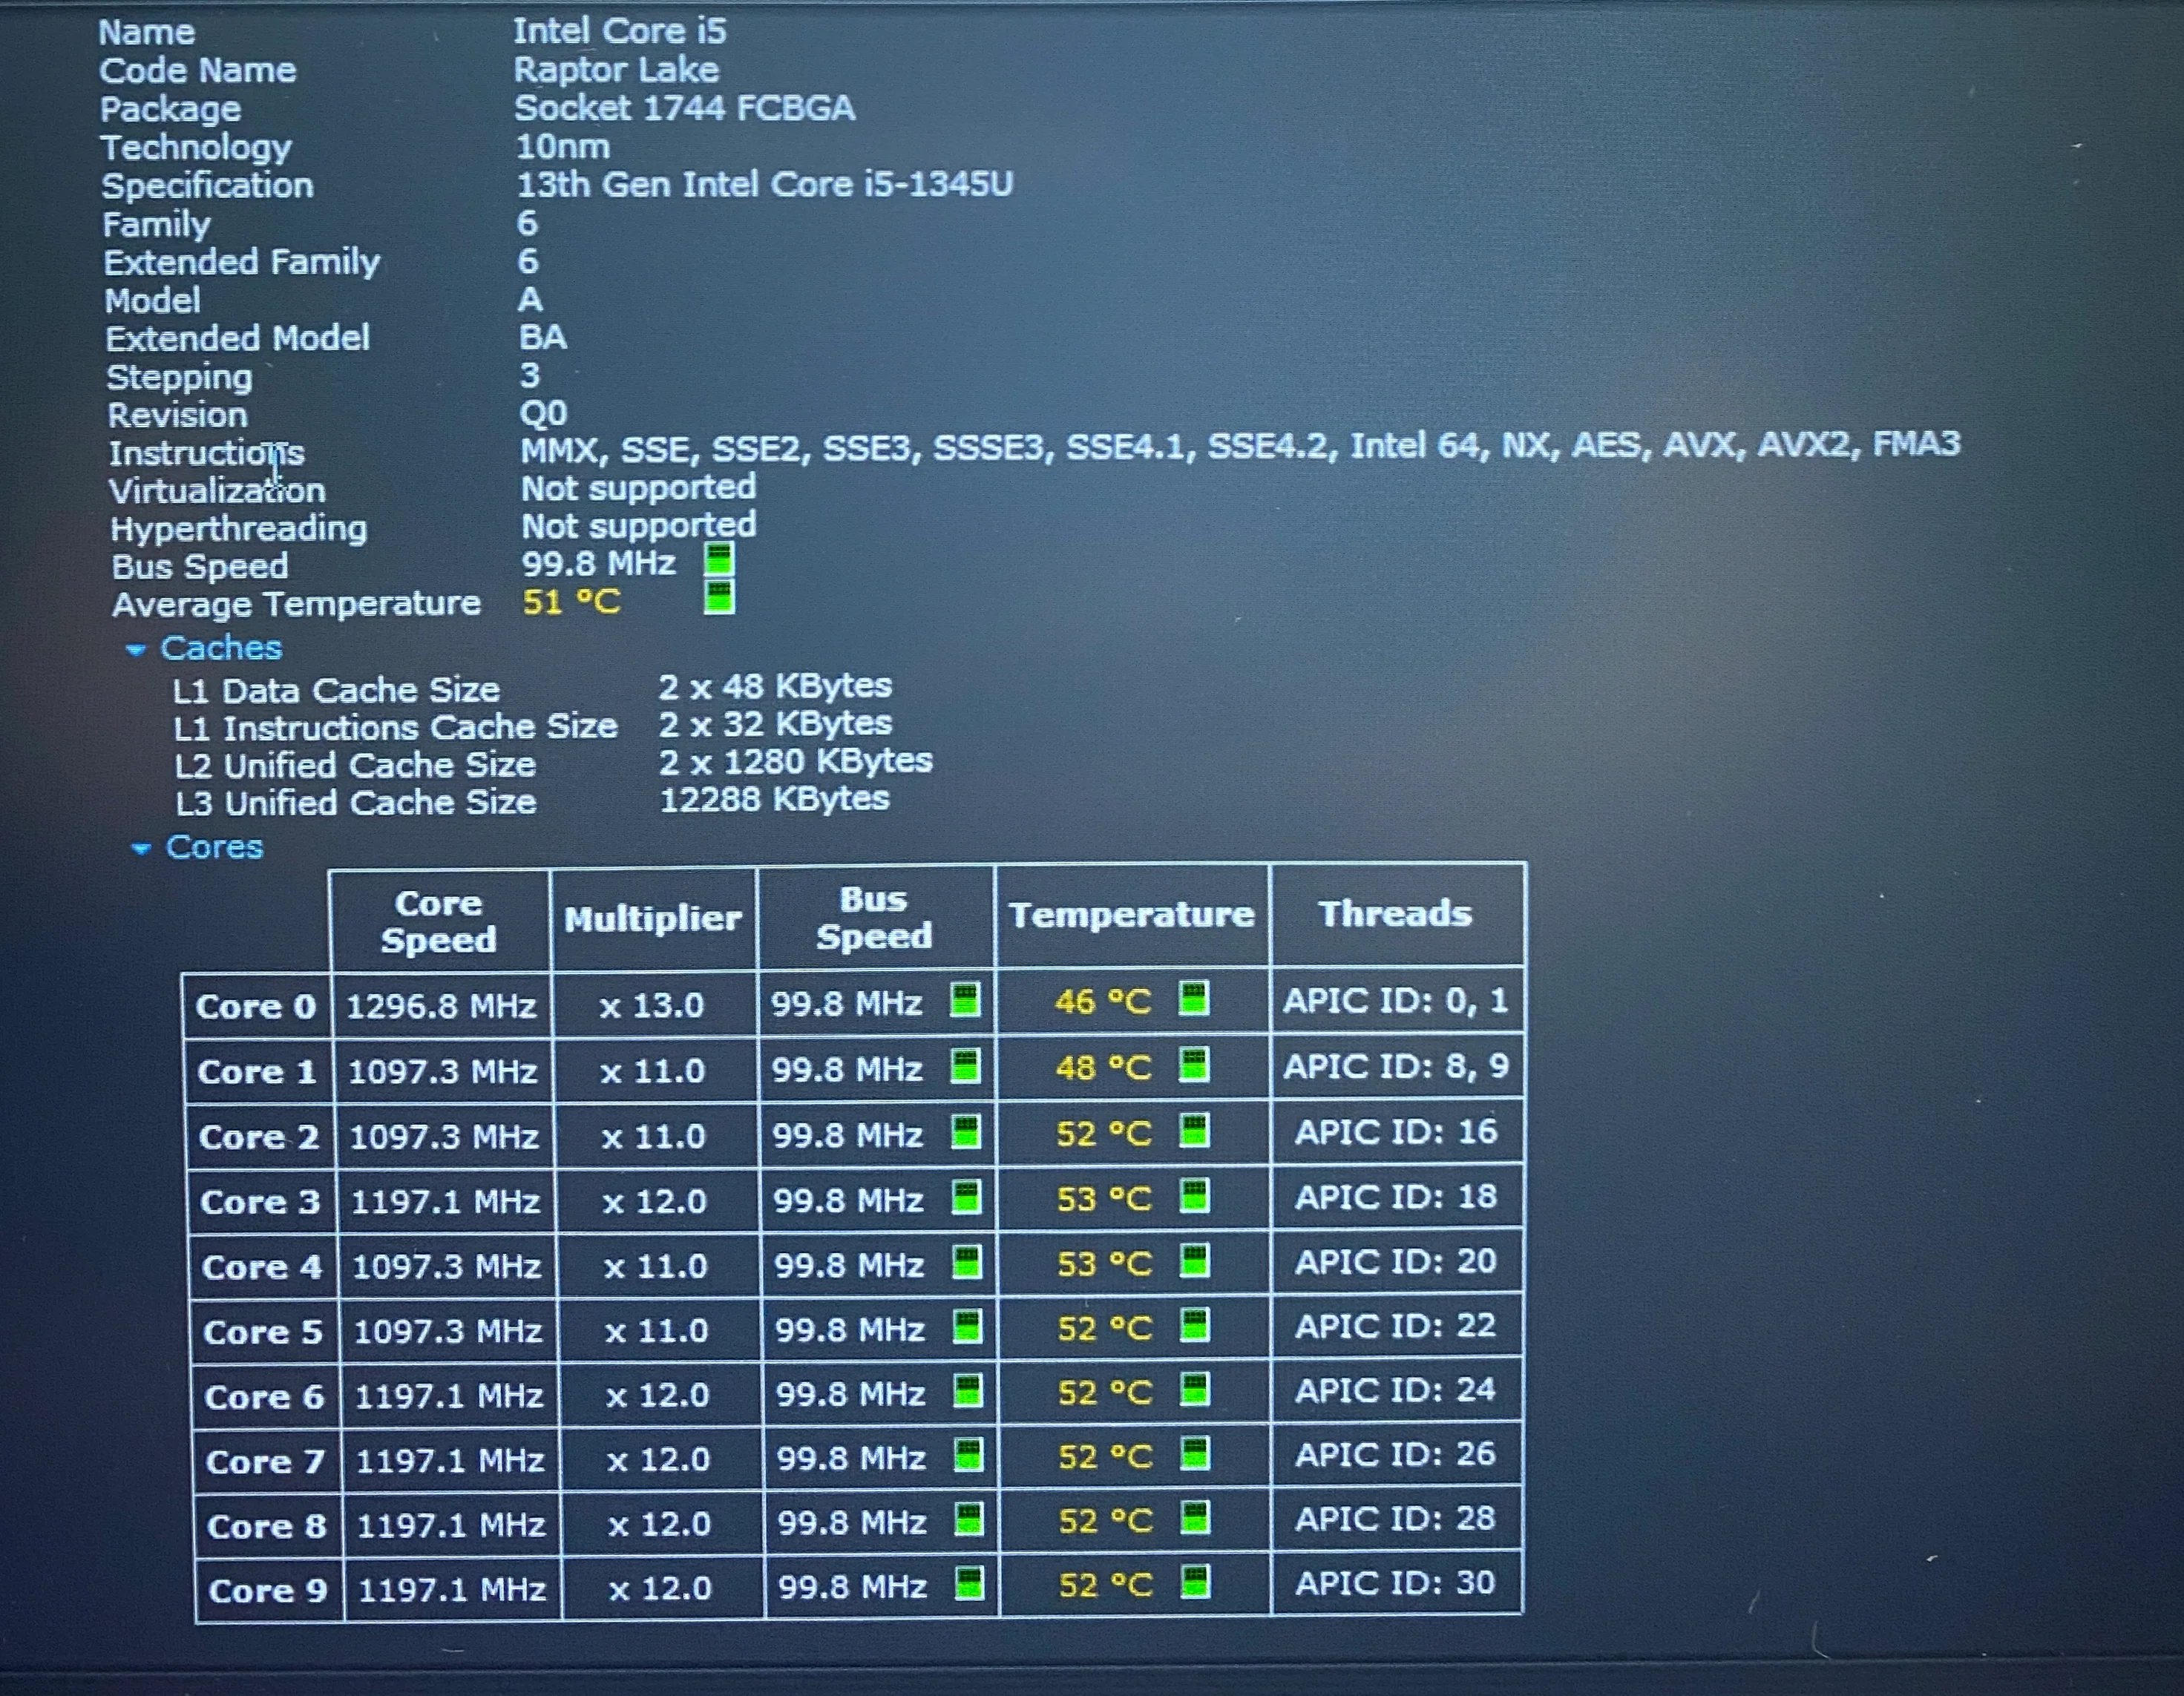Select the Name value 'Intel Core i5'
Screen dimensions: 2184x1696
coord(620,31)
